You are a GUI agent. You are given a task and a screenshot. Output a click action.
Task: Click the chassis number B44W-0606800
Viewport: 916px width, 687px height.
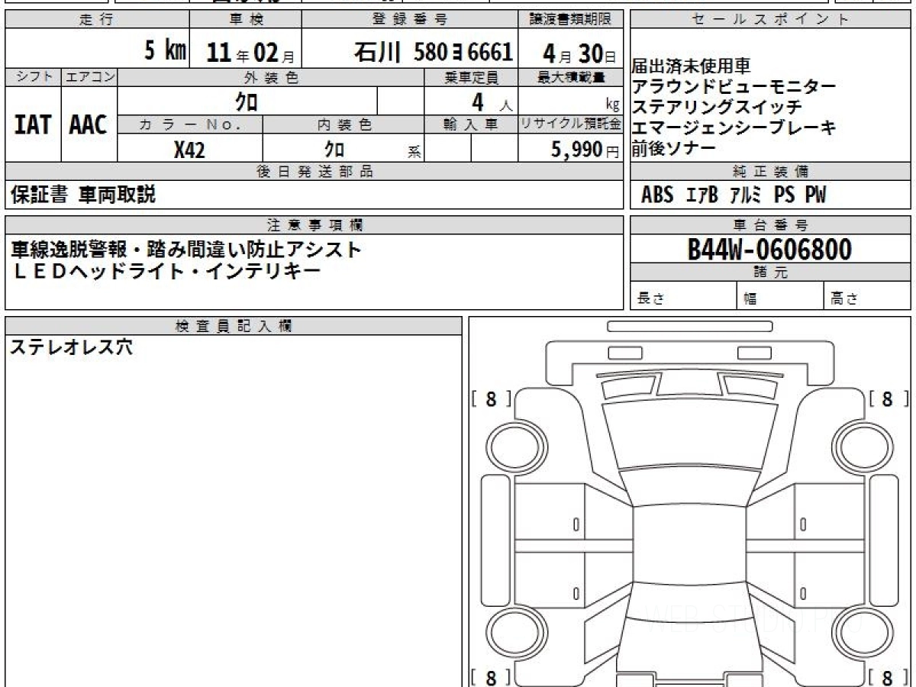coord(769,250)
